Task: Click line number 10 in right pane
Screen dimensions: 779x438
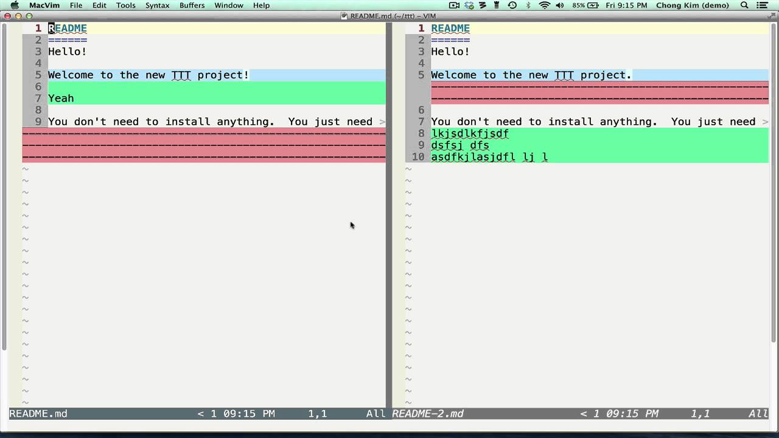Action: [418, 157]
